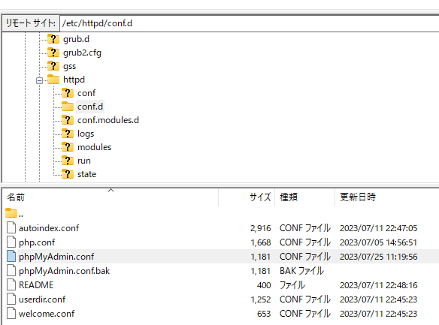Open the modules directory in tree
This screenshot has height=325, width=439.
95,147
